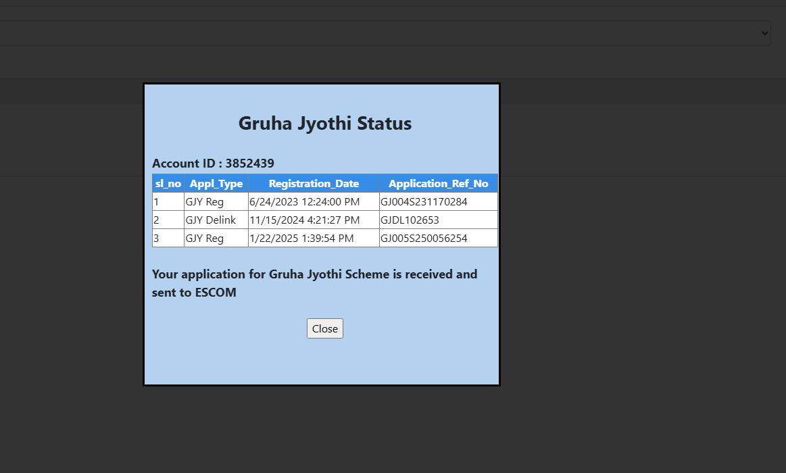
Task: Close the Gruha Jyothi Status dialog
Action: (325, 328)
